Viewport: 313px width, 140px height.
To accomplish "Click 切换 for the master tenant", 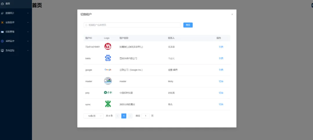I will 221,81.
